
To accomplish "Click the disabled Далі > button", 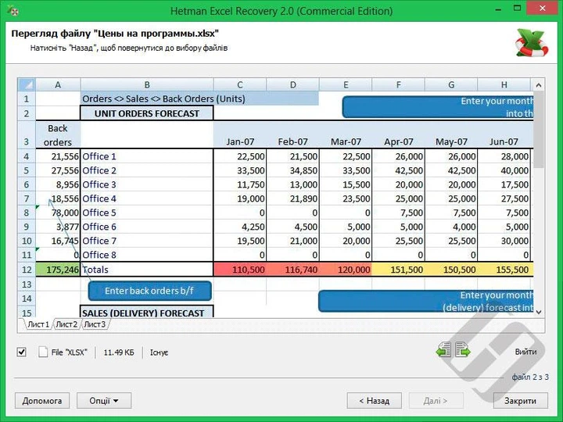I will [436, 400].
